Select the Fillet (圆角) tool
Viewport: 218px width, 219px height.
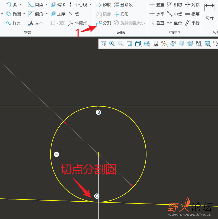click(35, 5)
